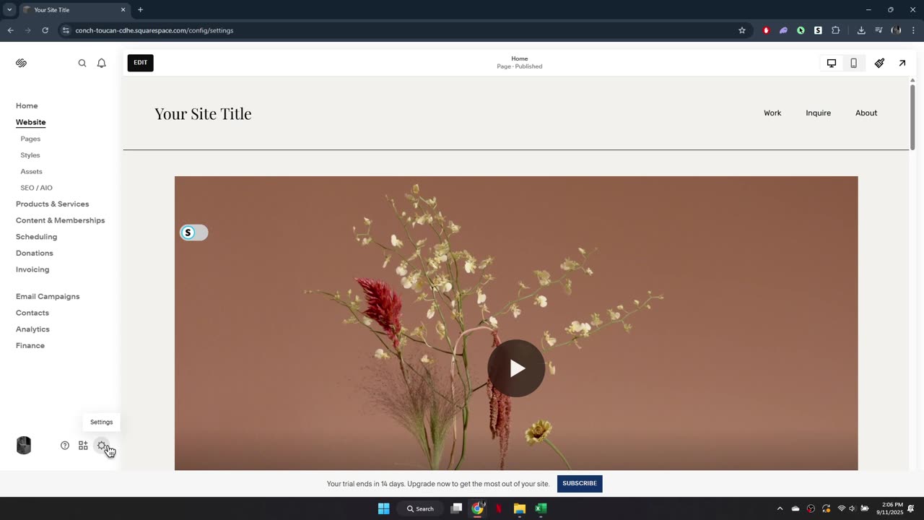Open Pages under Website
Image resolution: width=924 pixels, height=520 pixels.
click(x=30, y=139)
